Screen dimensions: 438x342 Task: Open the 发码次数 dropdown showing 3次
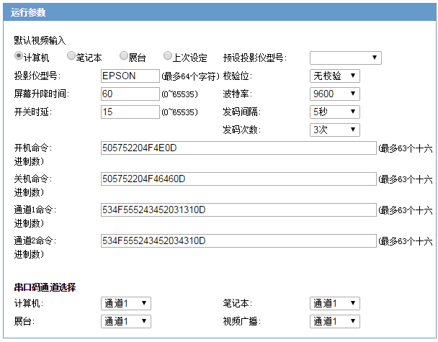click(x=334, y=130)
